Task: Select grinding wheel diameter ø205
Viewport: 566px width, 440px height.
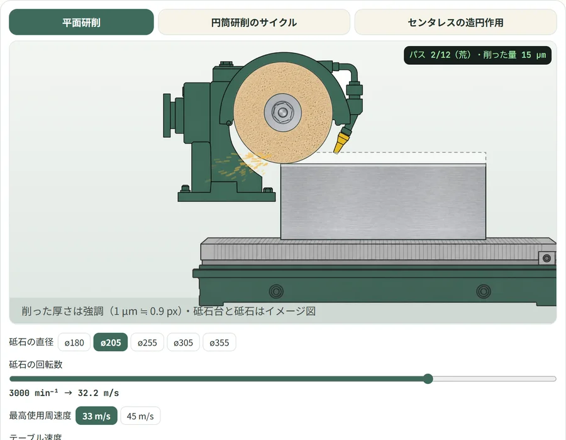Action: tap(111, 342)
